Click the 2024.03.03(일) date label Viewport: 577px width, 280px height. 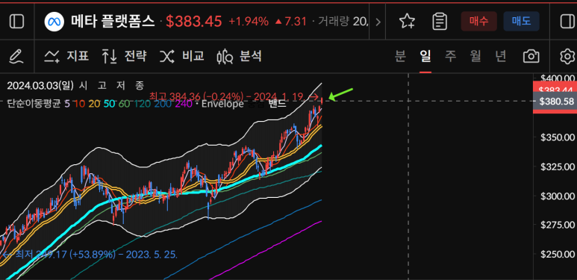[40, 86]
